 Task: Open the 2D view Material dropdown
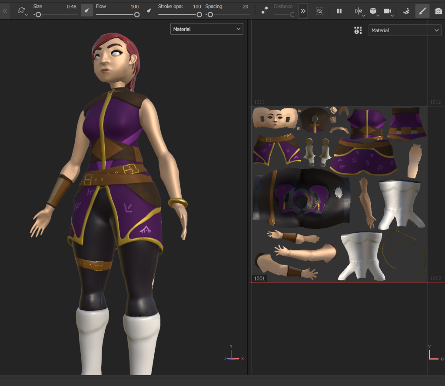click(x=405, y=30)
